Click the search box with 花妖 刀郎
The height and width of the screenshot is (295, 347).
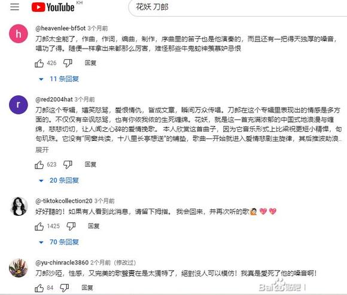[x=238, y=8]
